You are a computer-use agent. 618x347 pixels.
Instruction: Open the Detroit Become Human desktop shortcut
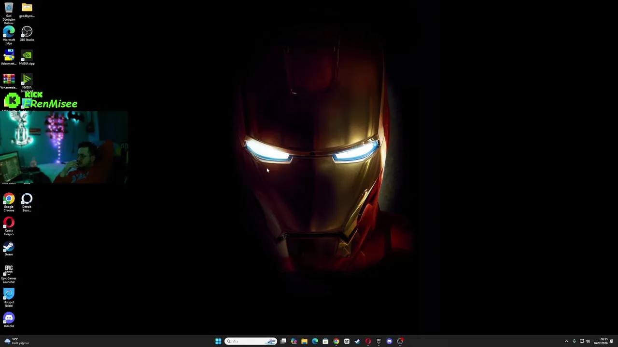tap(27, 203)
